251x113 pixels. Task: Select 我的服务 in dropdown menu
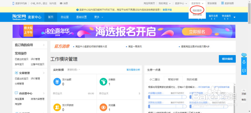[197, 10]
